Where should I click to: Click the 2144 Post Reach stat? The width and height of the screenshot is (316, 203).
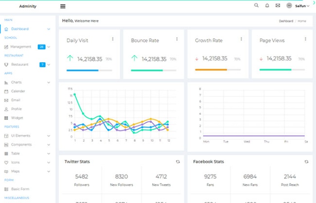(290, 180)
